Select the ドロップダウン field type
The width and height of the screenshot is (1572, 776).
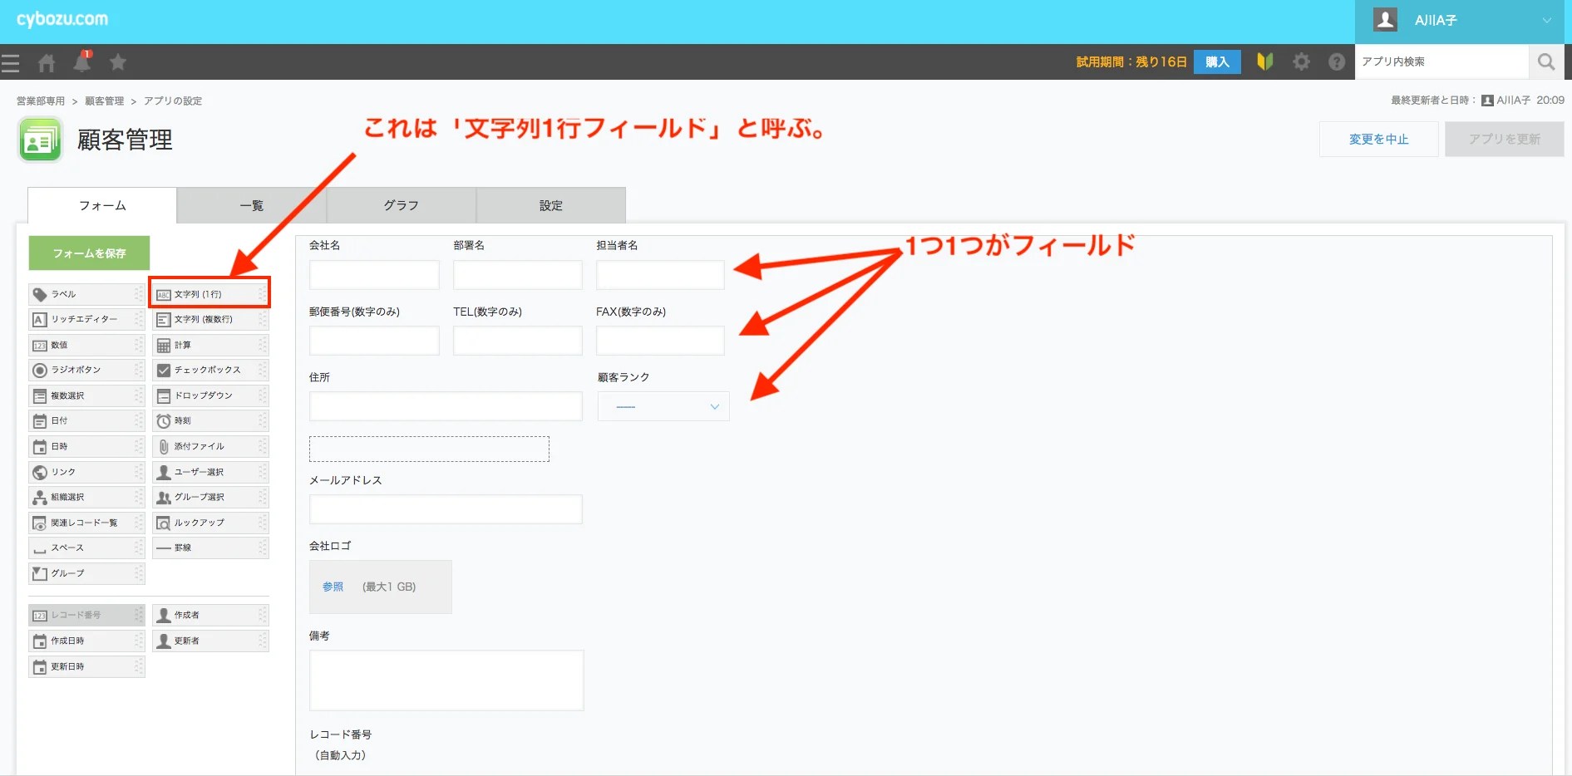pyautogui.click(x=209, y=395)
